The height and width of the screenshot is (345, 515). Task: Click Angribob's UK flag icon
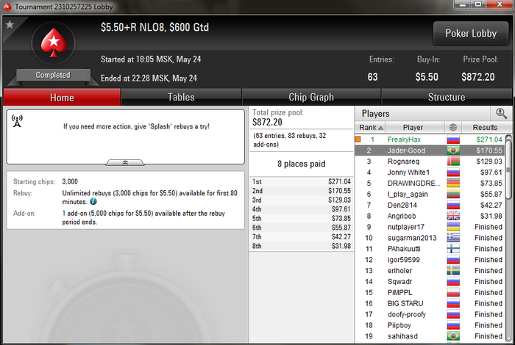click(453, 216)
